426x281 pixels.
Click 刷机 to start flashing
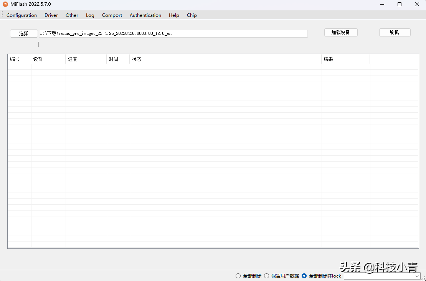pos(395,32)
